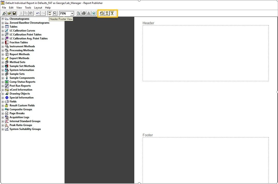Expand the System Suitability Groups node
This screenshot has height=184, width=278.
tap(3, 129)
